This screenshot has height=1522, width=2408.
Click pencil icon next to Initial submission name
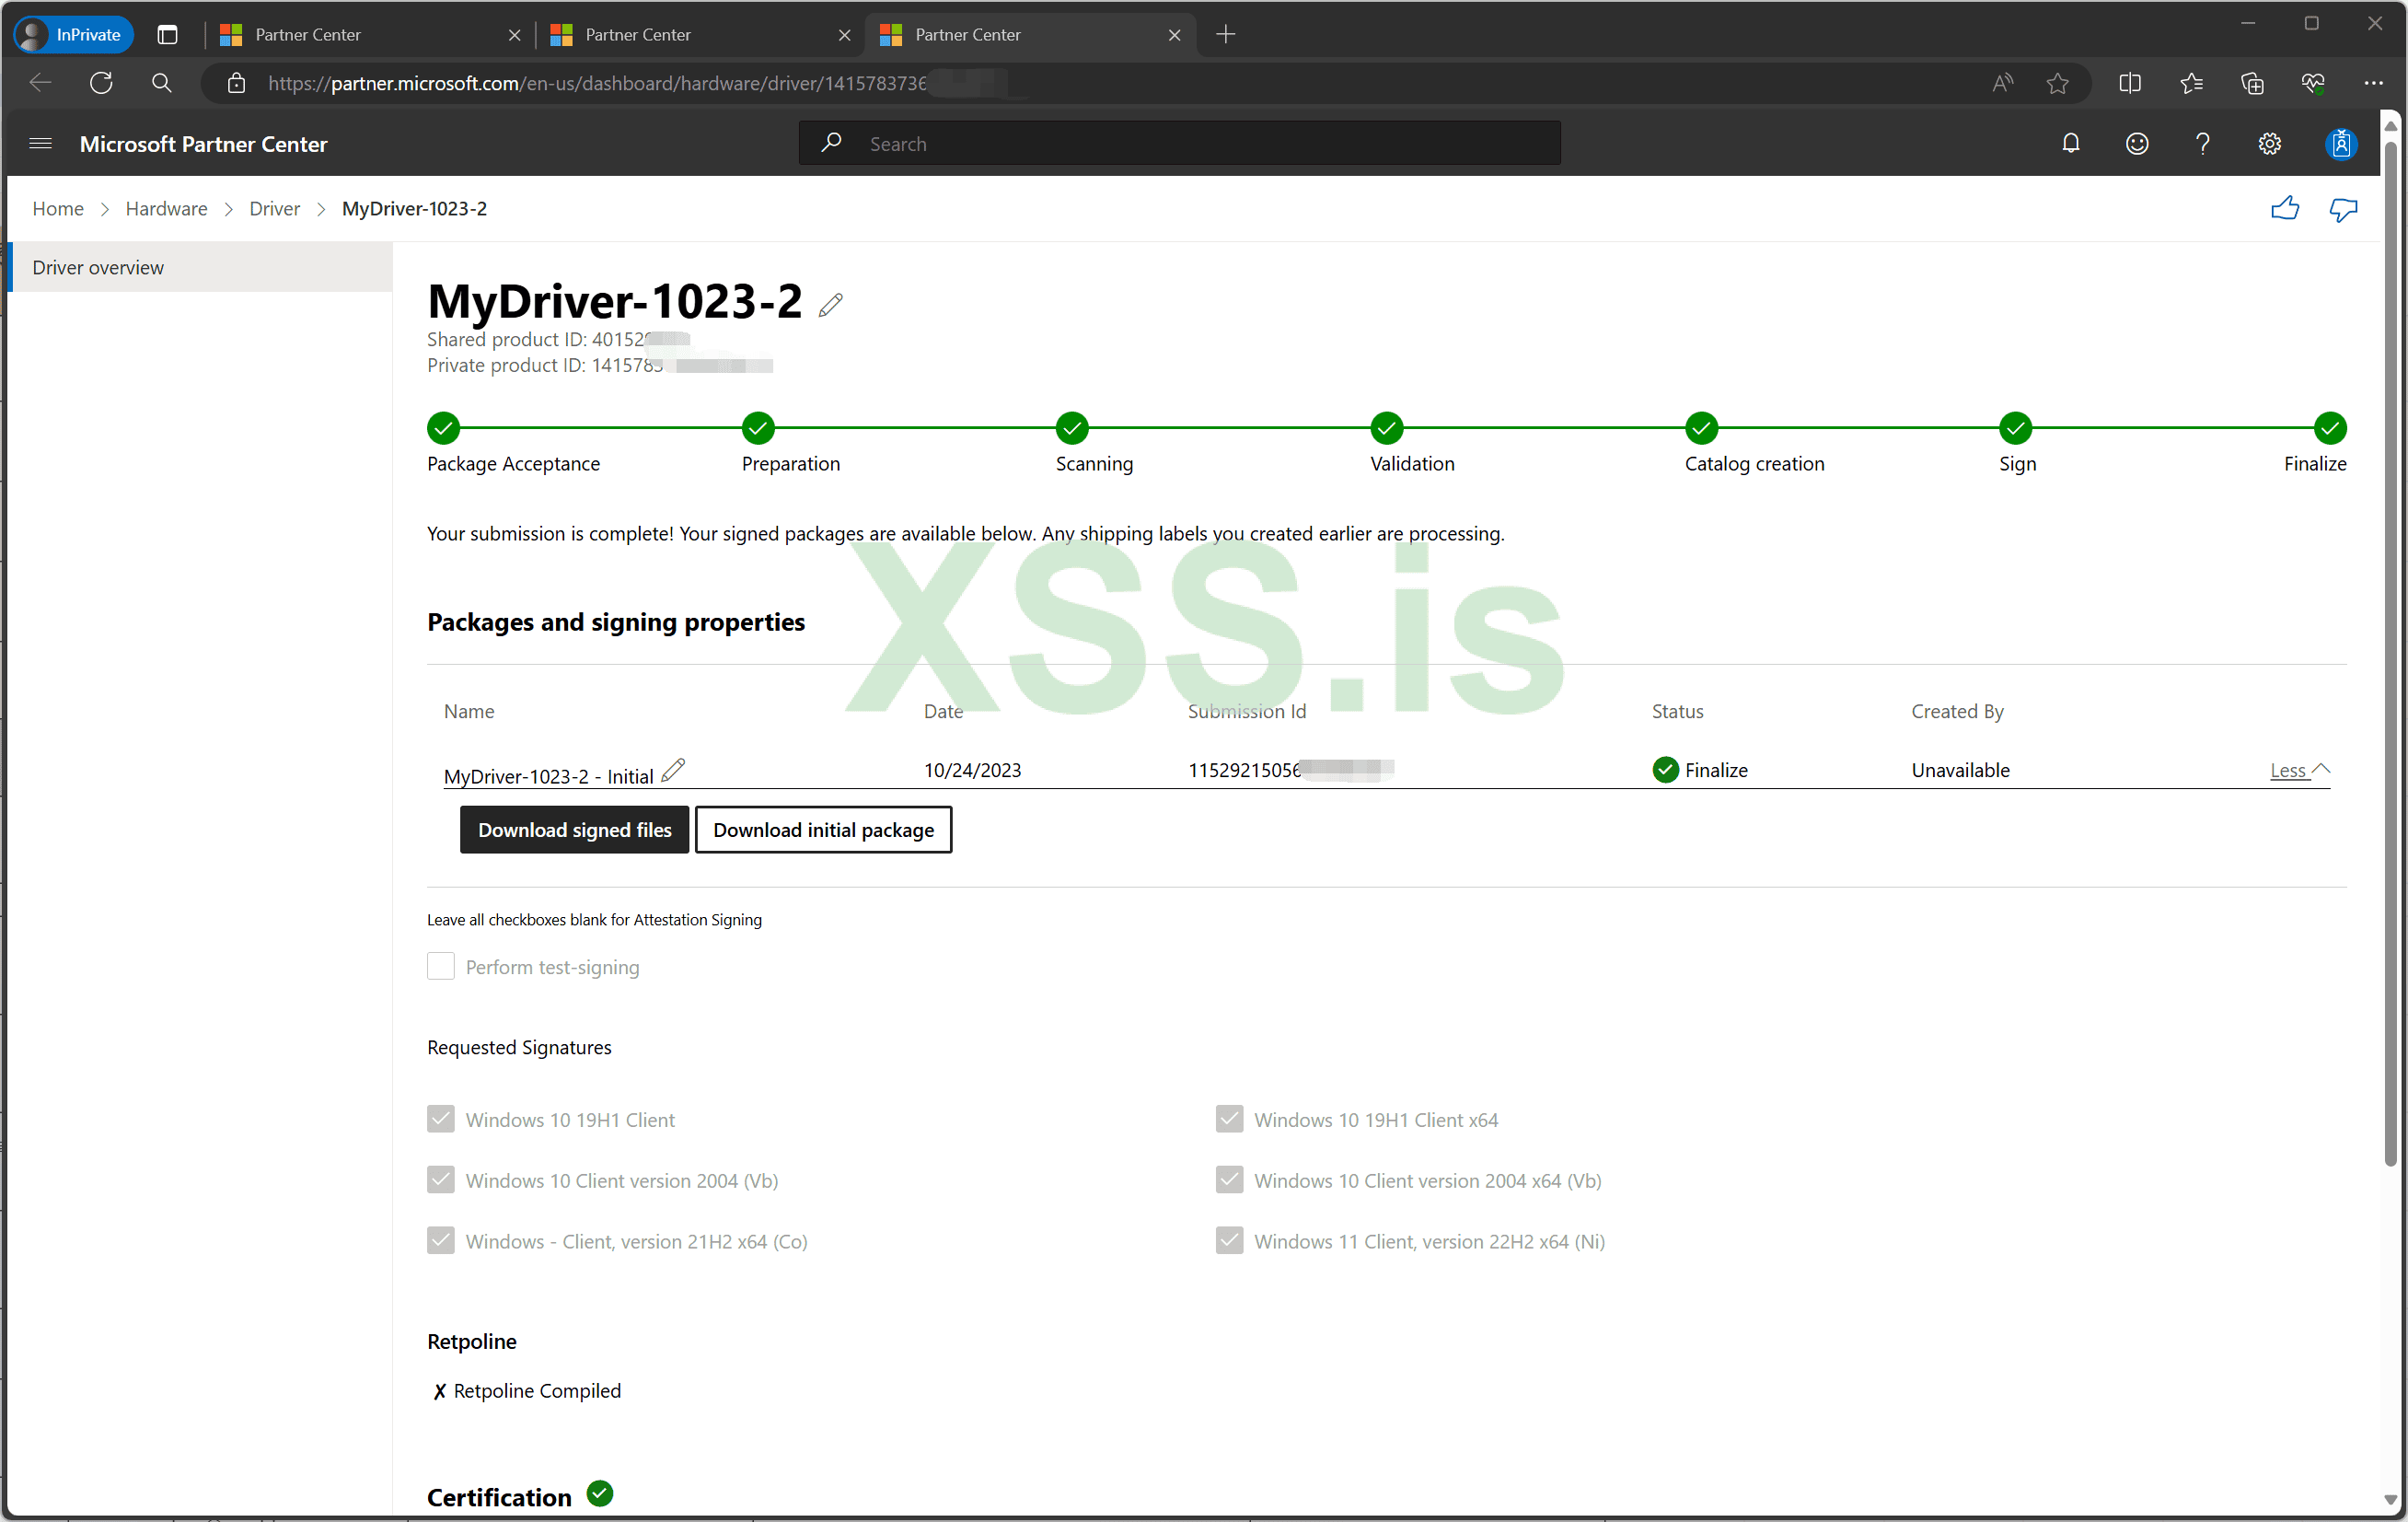pos(673,769)
